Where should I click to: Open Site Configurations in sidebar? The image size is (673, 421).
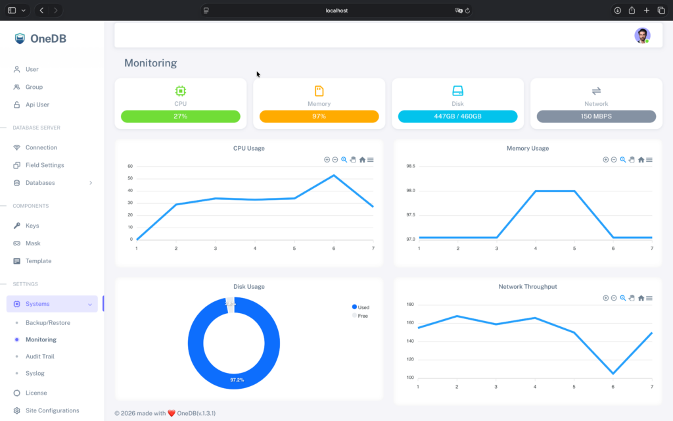point(52,410)
